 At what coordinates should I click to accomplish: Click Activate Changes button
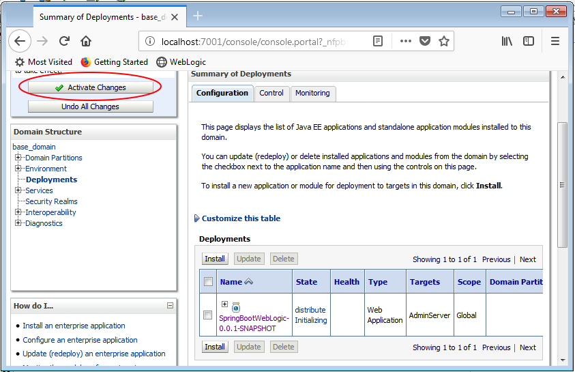pyautogui.click(x=91, y=87)
